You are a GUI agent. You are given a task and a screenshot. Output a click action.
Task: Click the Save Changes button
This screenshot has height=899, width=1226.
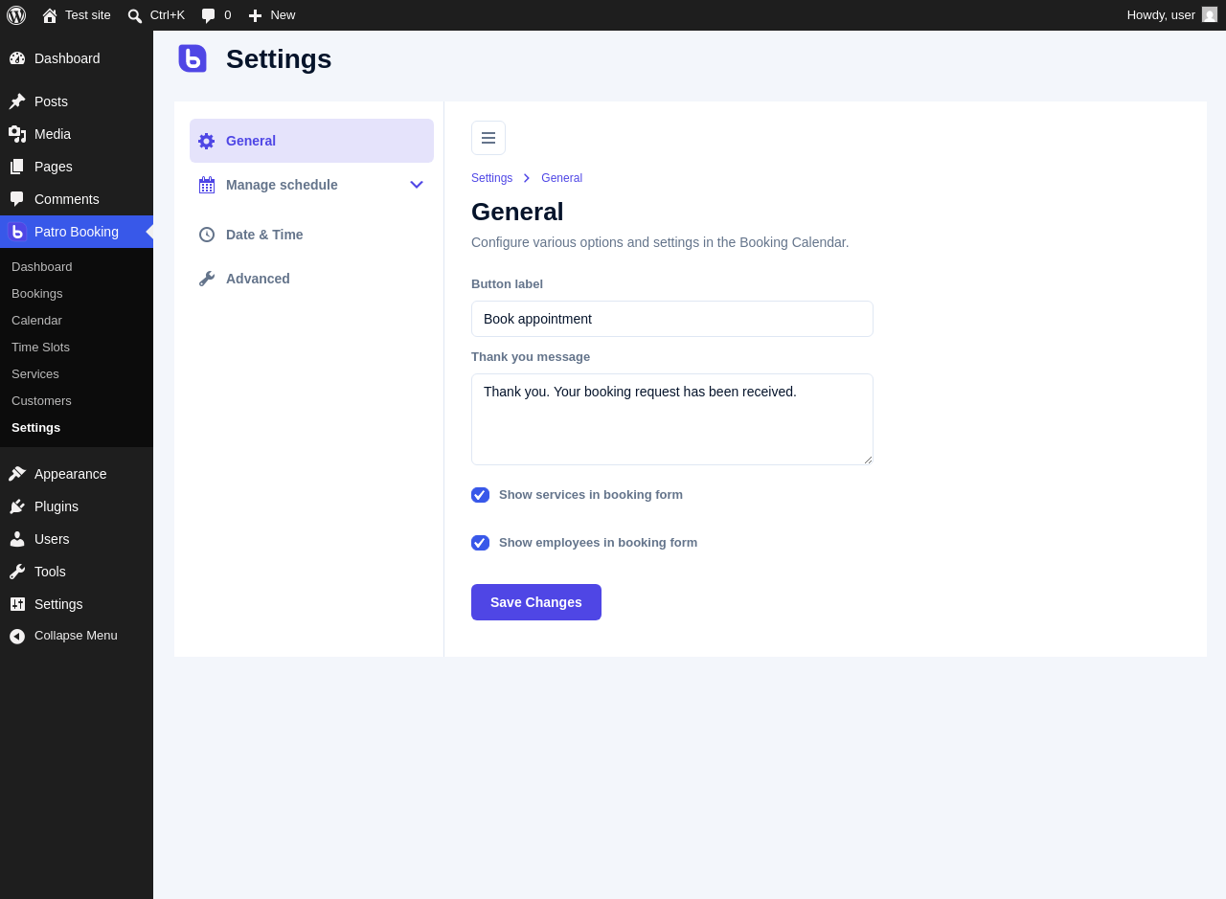tap(536, 602)
